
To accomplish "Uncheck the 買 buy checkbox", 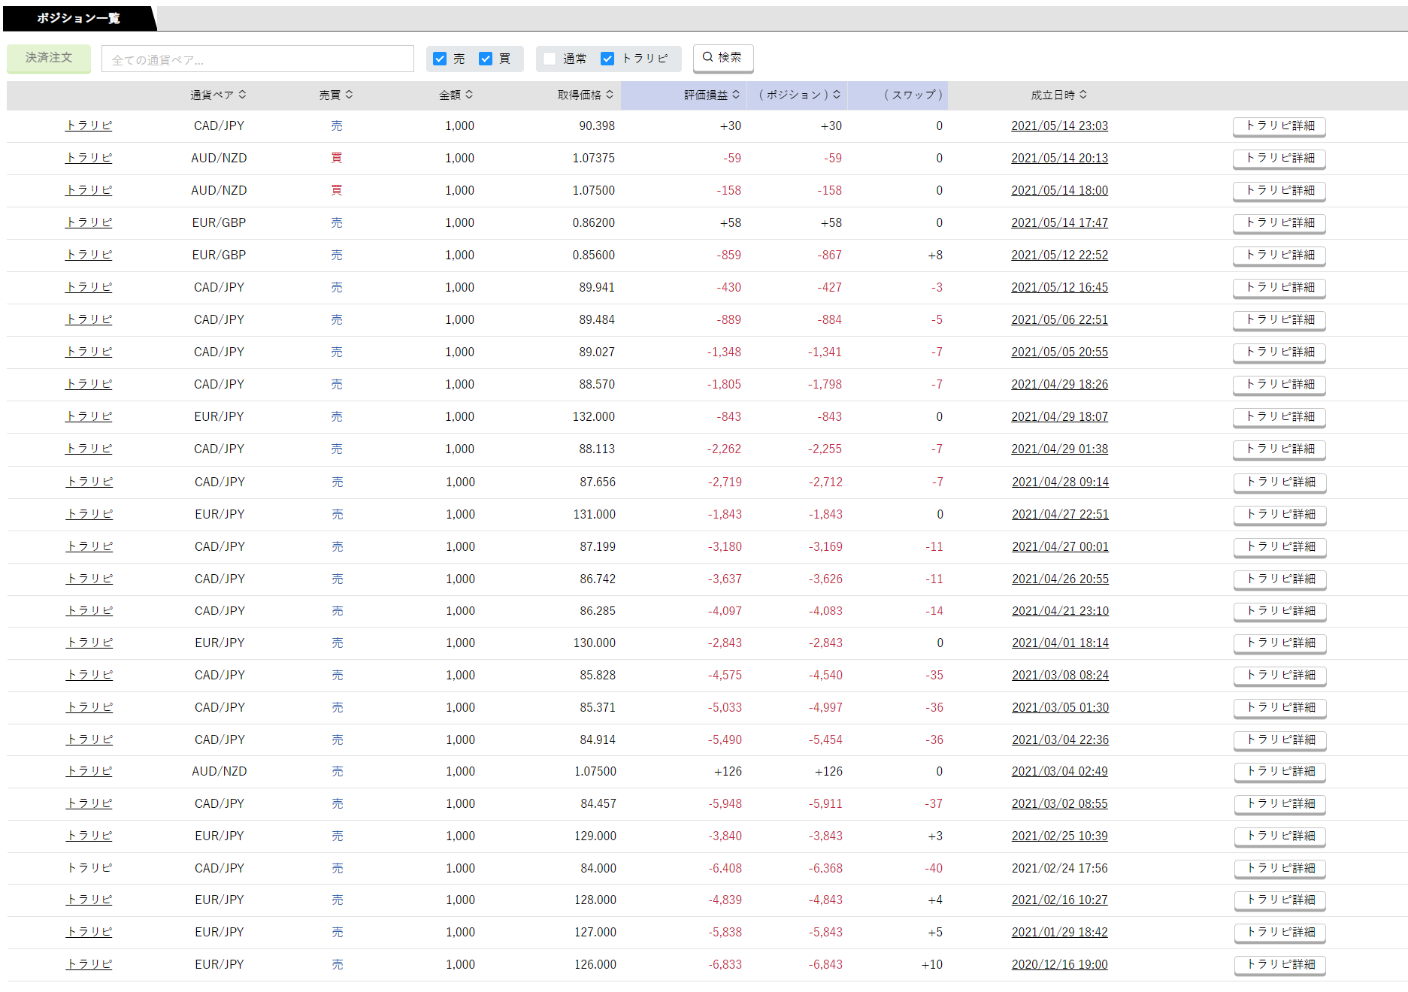I will [486, 59].
